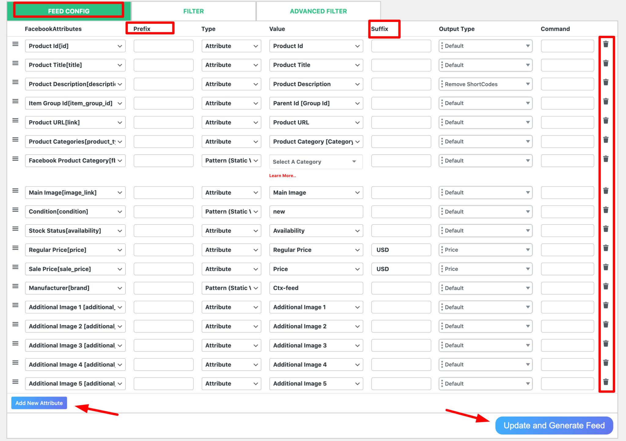Delete the Product Id attribute row
This screenshot has height=441, width=626.
point(606,44)
